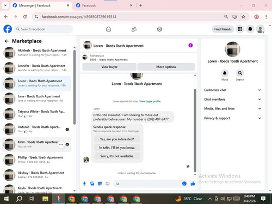Click the Find friends button
Viewport: 272px width, 204px height.
[223, 29]
